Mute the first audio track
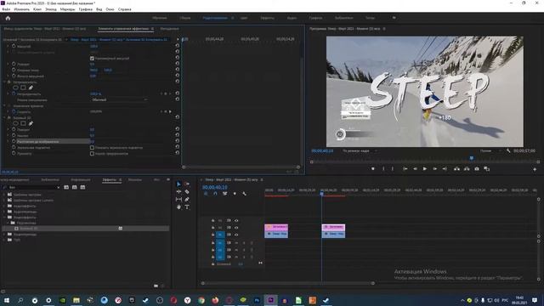The height and width of the screenshot is (306, 544). pos(236,243)
